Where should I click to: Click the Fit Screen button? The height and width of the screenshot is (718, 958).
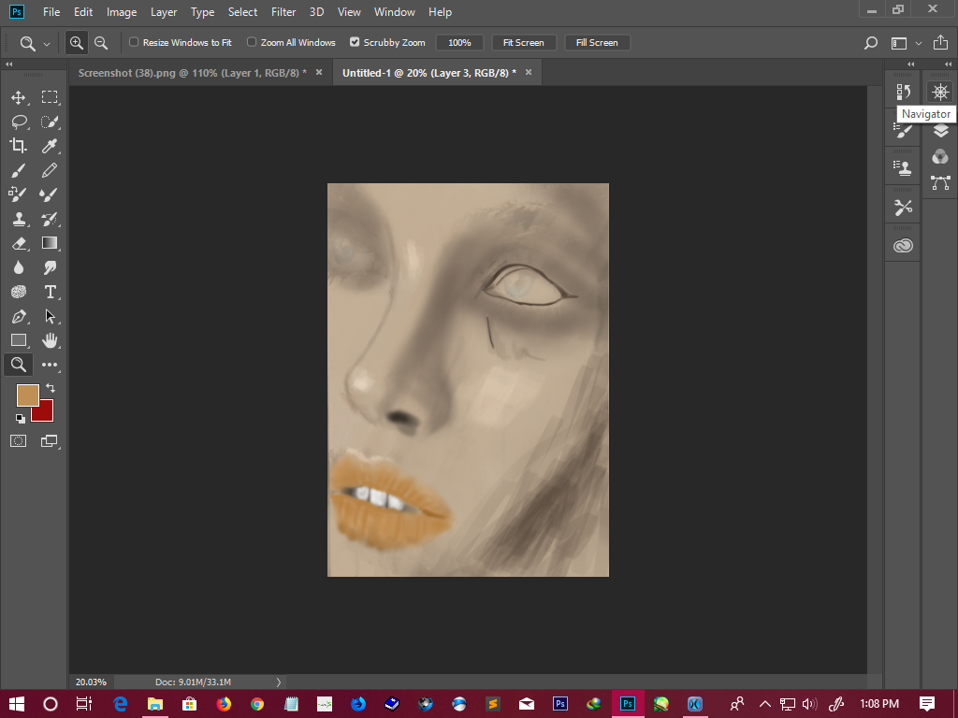click(x=523, y=43)
